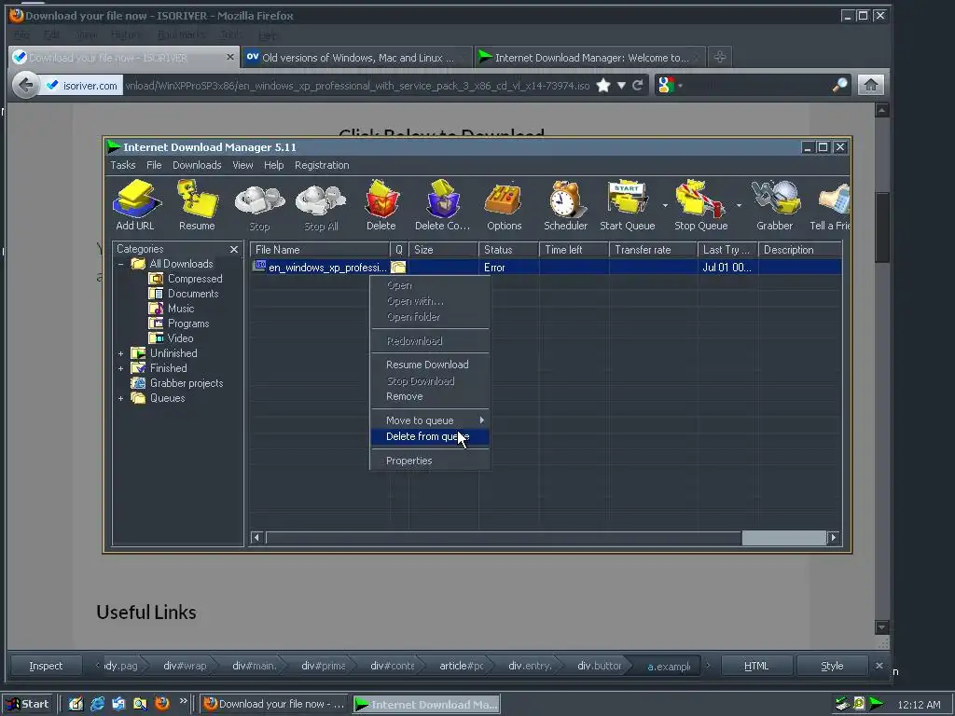Open the Windows Start button
This screenshot has width=955, height=716.
point(28,704)
